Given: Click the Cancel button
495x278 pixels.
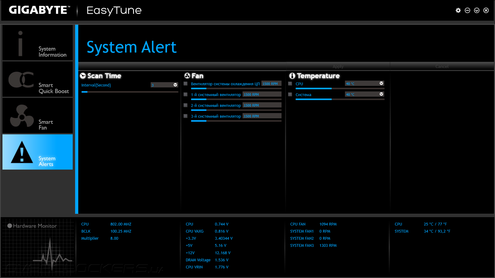Looking at the screenshot, I should (442, 66).
